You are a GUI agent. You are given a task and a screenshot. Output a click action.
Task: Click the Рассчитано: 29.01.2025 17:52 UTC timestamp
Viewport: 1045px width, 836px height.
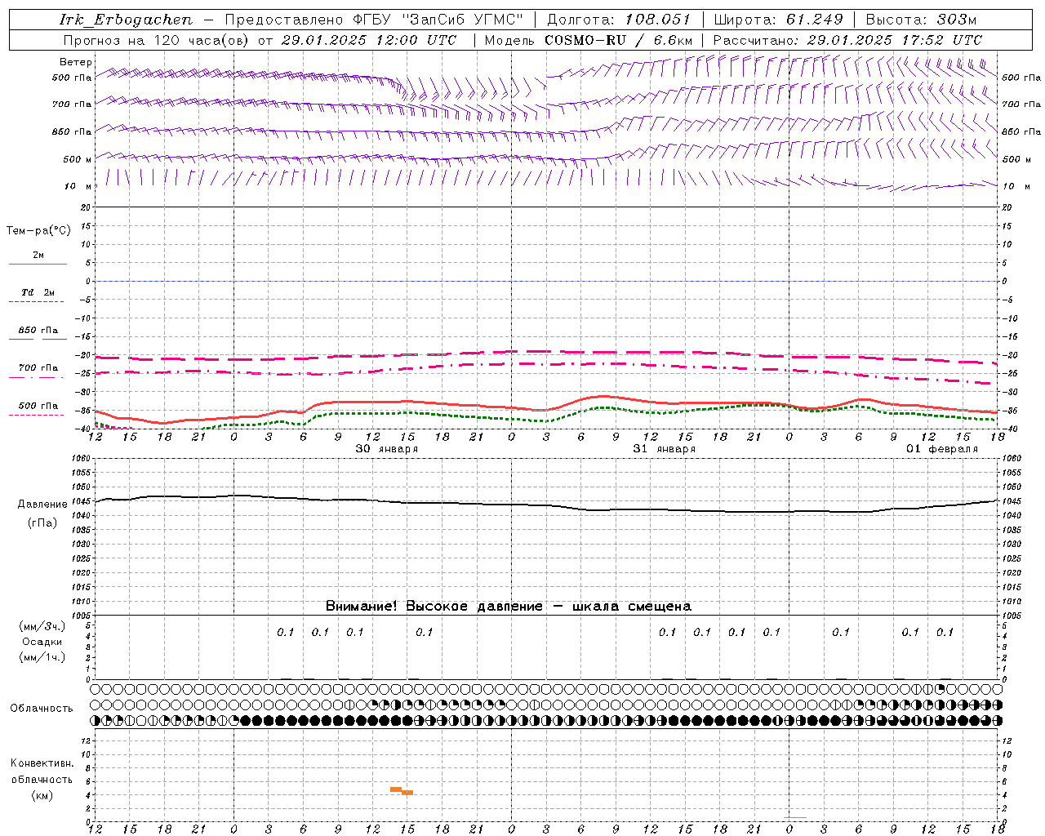pos(848,40)
